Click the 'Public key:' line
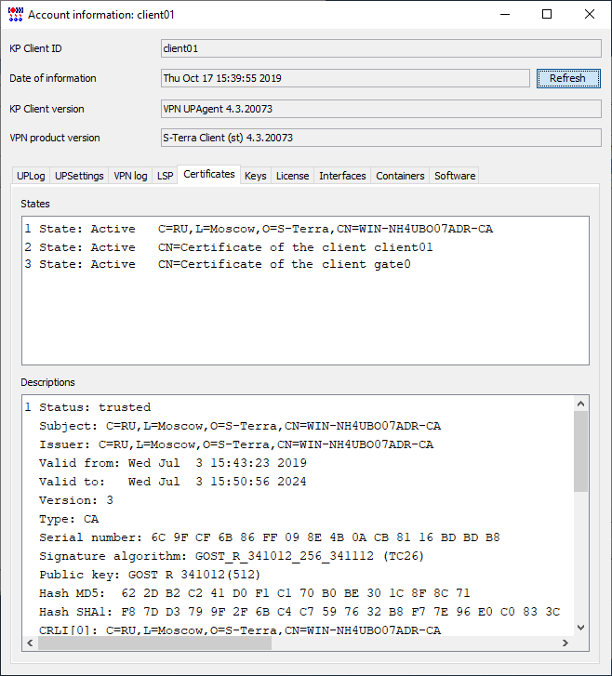 click(x=150, y=575)
